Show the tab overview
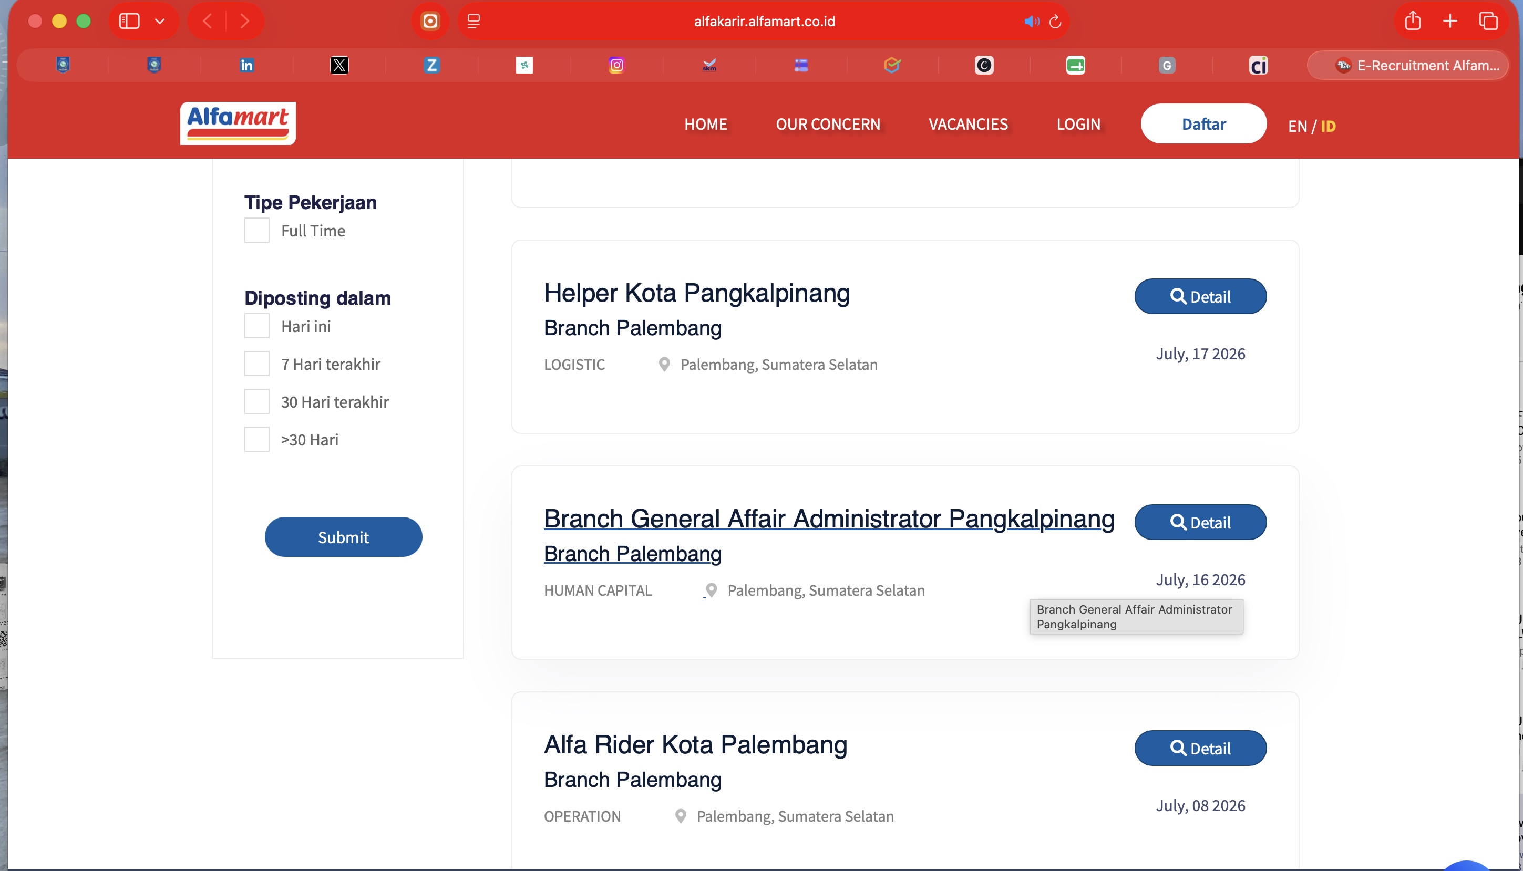Screen dimensions: 1523x871 tap(1488, 22)
